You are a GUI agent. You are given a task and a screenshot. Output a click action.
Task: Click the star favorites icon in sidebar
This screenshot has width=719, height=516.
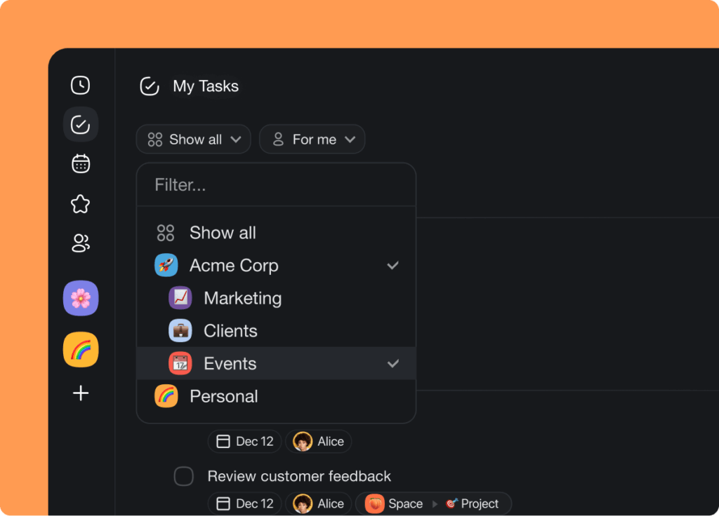[80, 203]
